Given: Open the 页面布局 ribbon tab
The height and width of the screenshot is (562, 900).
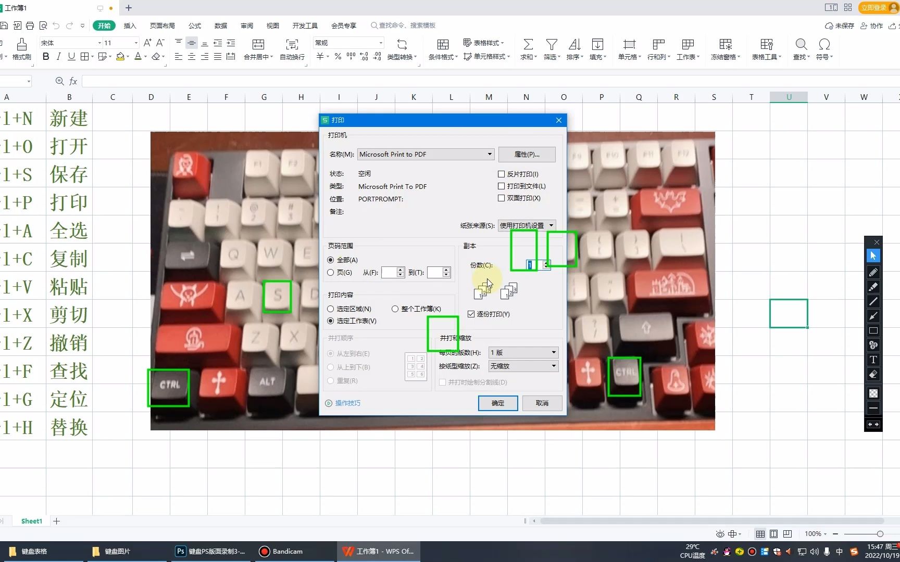Looking at the screenshot, I should point(162,25).
